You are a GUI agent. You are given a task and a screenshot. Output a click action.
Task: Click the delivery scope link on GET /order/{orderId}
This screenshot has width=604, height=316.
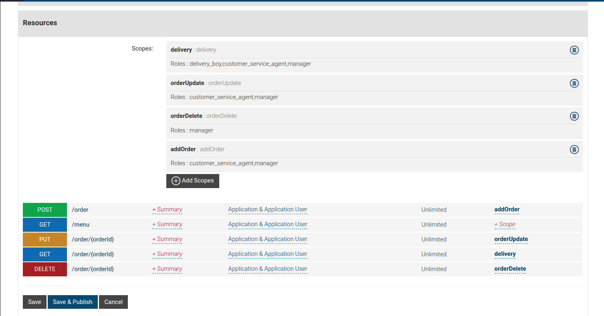coord(505,254)
